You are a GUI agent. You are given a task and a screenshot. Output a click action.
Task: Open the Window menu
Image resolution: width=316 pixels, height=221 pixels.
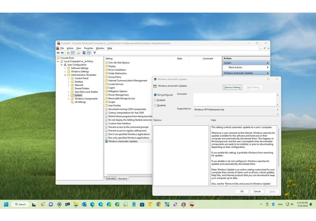click(100, 48)
